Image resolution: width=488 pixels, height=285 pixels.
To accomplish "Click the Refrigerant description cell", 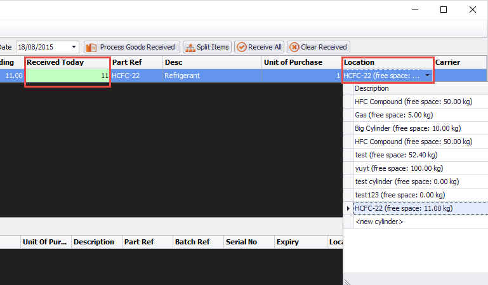I will pyautogui.click(x=211, y=76).
